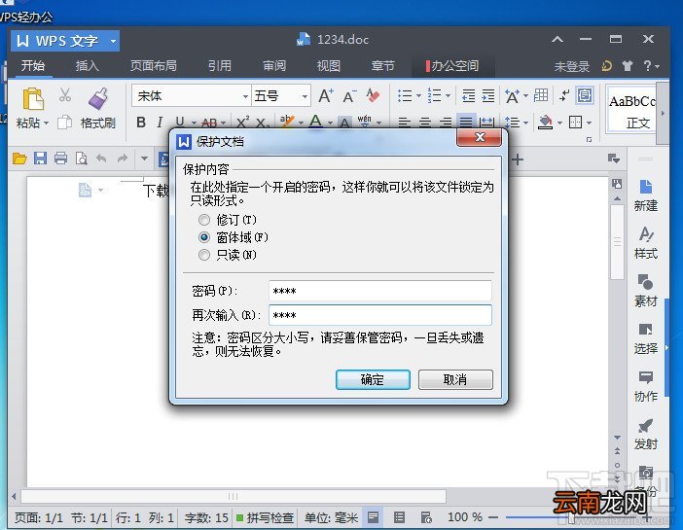Click the align left icon

[x=405, y=123]
